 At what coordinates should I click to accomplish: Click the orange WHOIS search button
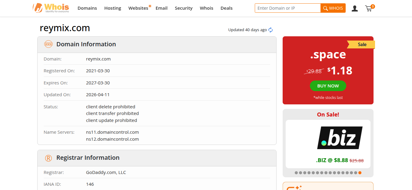[x=333, y=8]
